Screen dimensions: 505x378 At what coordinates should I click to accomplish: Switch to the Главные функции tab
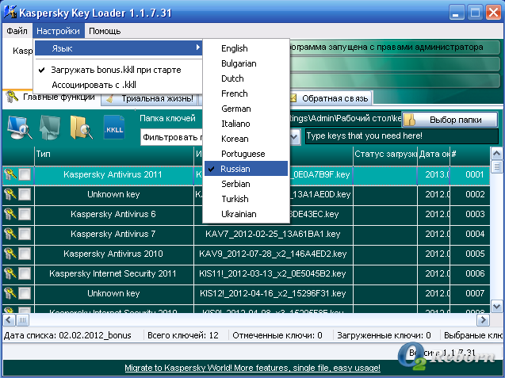pyautogui.click(x=52, y=97)
